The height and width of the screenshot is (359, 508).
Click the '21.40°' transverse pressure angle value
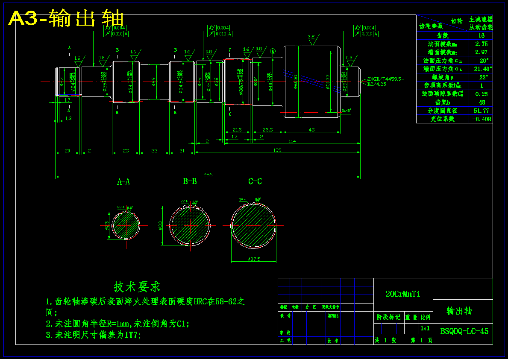[483, 69]
